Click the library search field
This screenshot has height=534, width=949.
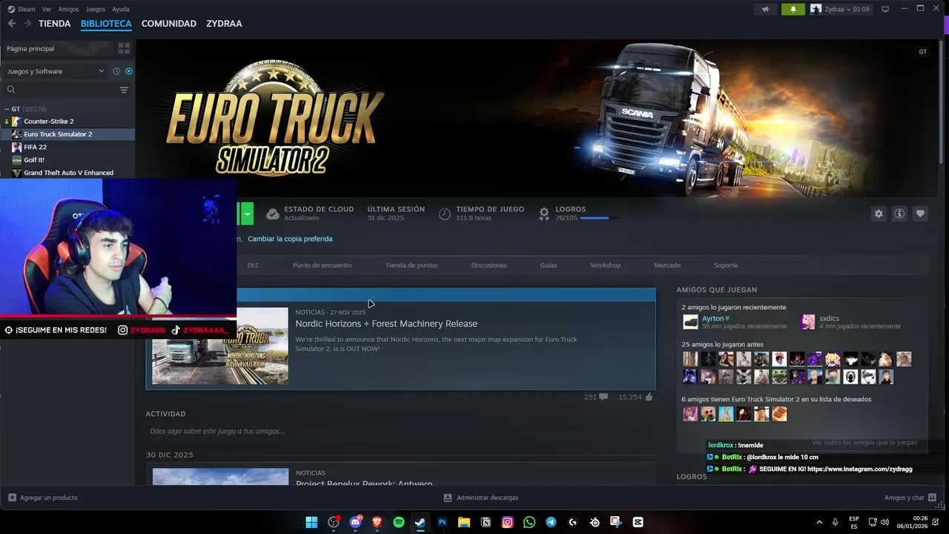coord(62,90)
